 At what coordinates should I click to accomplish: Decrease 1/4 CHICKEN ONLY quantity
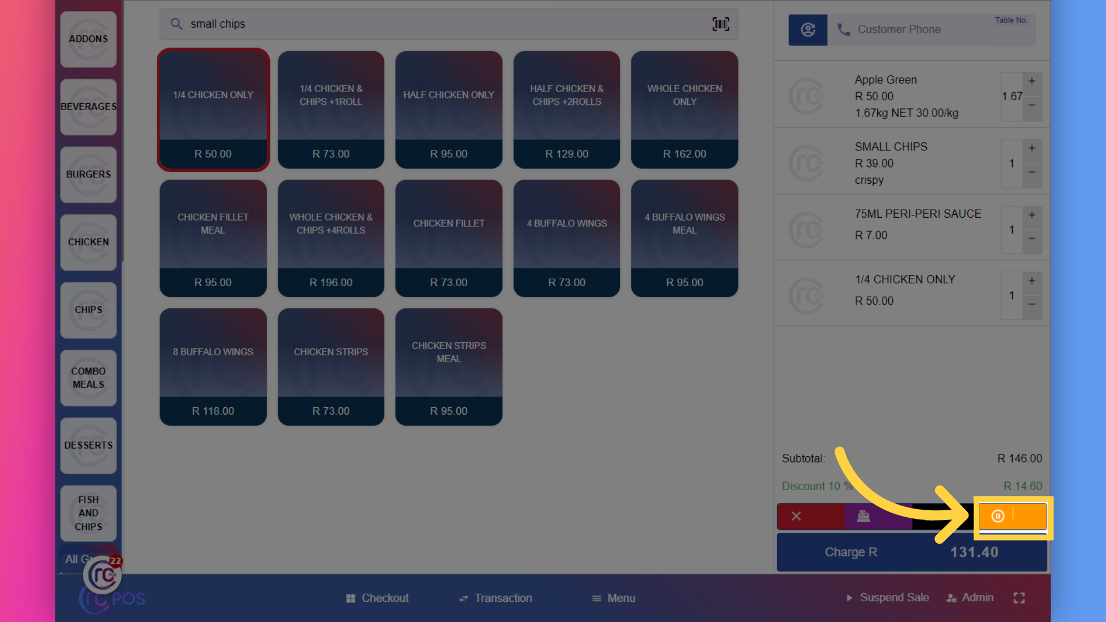tap(1032, 305)
